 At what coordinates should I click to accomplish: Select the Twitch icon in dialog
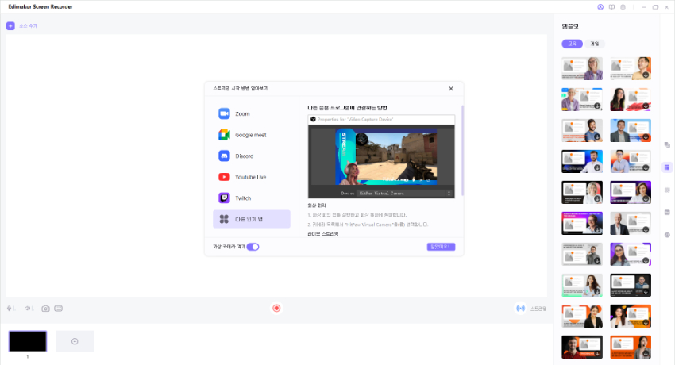point(224,198)
